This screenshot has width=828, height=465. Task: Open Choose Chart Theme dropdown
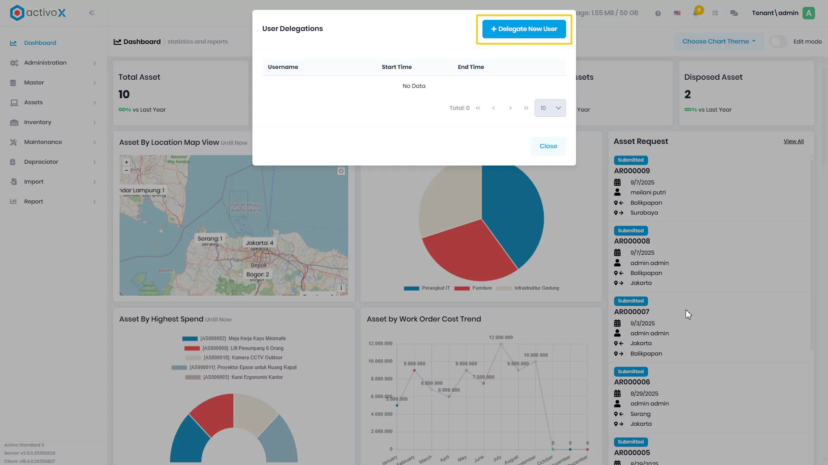pos(719,42)
